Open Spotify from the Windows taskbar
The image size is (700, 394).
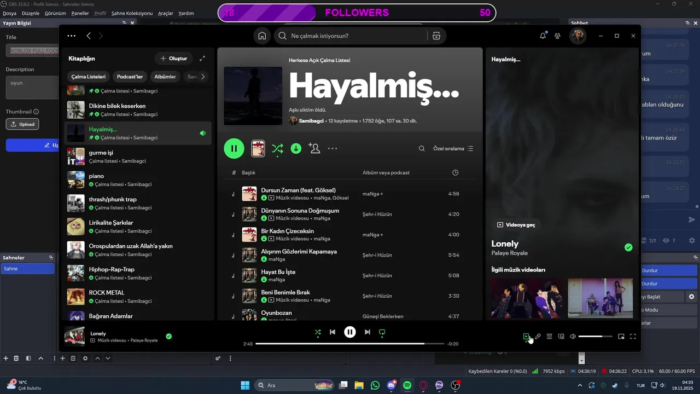coord(407,385)
